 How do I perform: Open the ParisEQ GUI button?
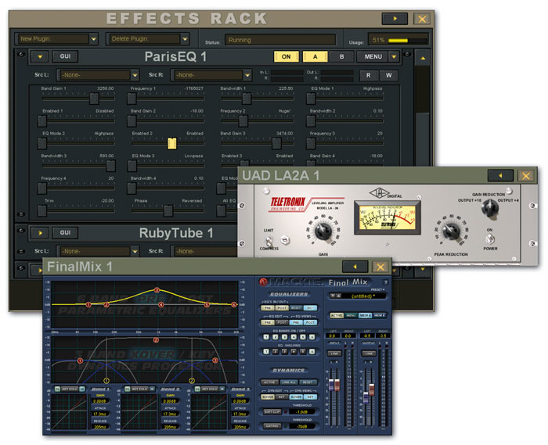[x=64, y=56]
